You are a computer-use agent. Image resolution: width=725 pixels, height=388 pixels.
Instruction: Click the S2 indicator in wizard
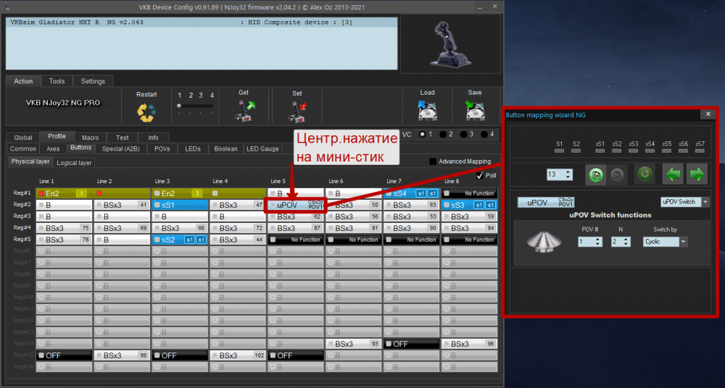[x=576, y=150]
